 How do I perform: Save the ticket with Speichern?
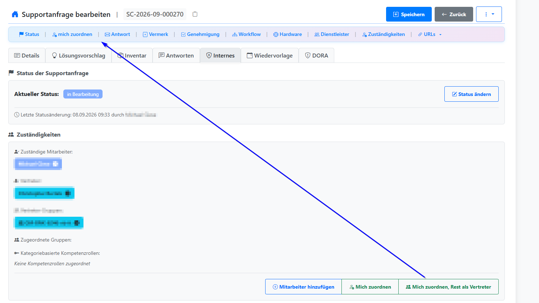(409, 14)
